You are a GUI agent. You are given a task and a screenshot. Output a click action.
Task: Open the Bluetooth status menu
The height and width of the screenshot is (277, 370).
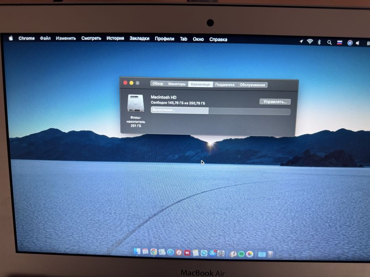(319, 42)
